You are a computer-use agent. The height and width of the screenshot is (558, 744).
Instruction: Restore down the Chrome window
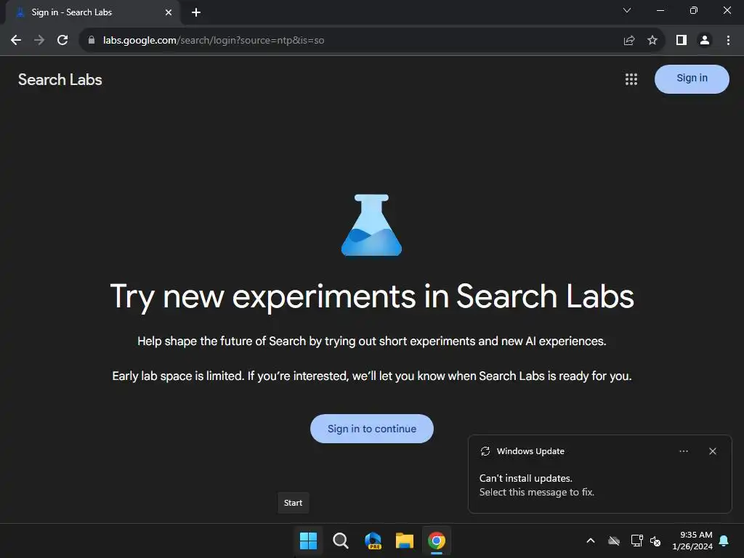(694, 10)
